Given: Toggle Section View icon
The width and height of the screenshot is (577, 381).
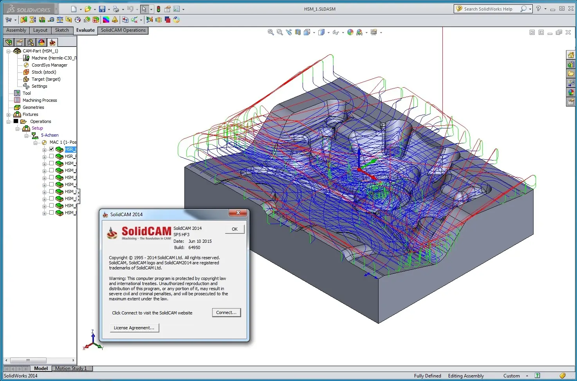Looking at the screenshot, I should pyautogui.click(x=298, y=32).
